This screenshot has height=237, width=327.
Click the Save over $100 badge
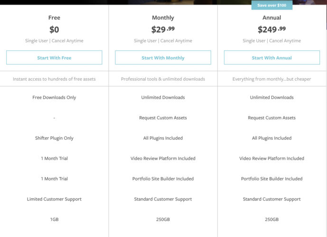pos(272,5)
